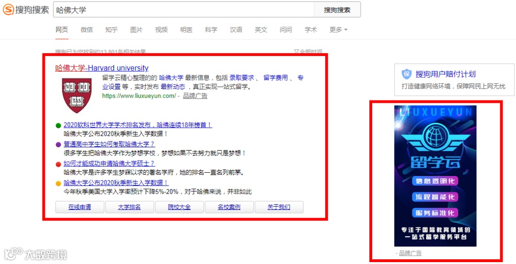Open the 录取要求 link
Screen dimensions: 516x264
point(242,78)
